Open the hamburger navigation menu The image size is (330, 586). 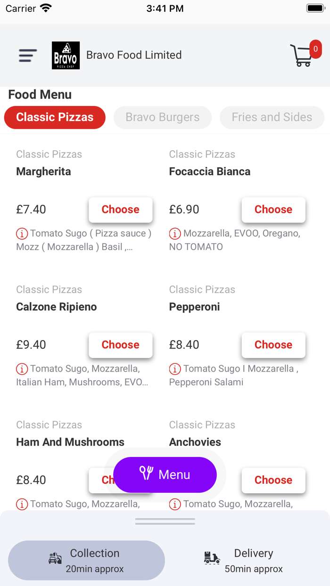click(x=27, y=55)
